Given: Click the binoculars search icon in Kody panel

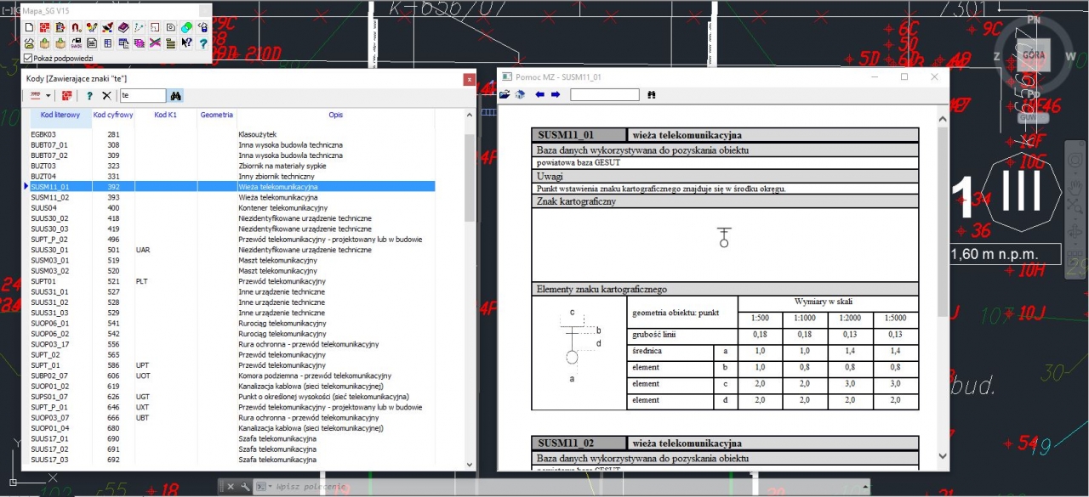Looking at the screenshot, I should point(176,96).
